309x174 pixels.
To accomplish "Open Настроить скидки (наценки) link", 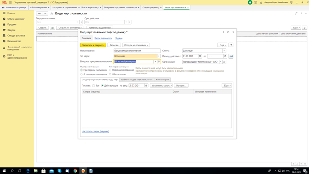I will [x=96, y=131].
